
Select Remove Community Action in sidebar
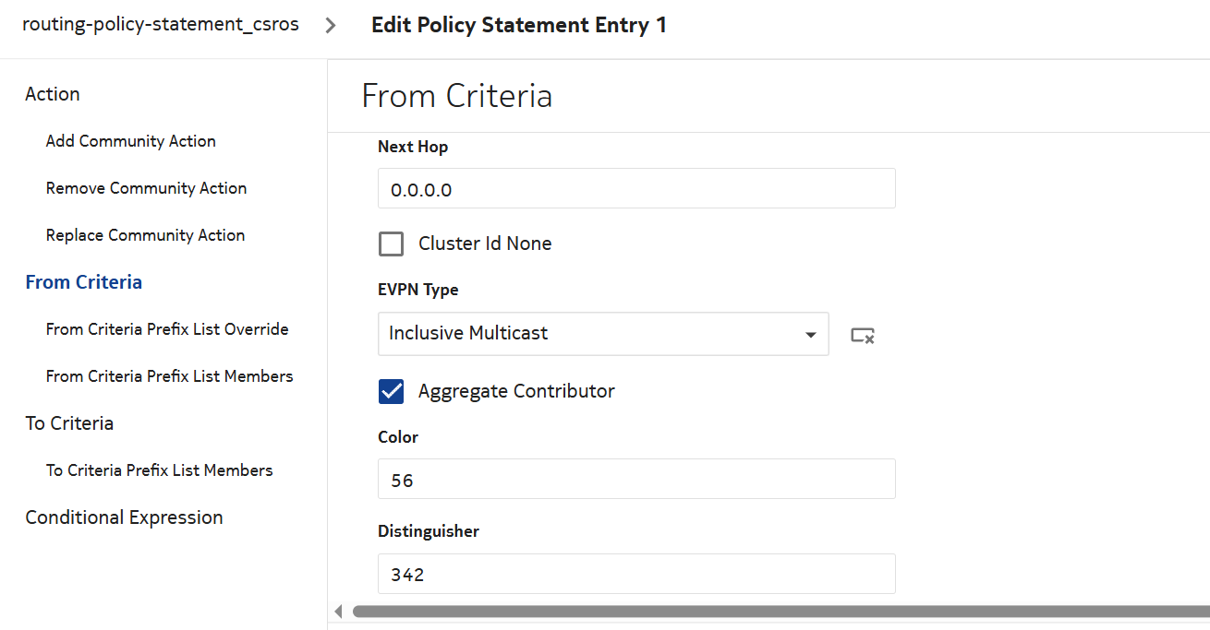pos(146,188)
